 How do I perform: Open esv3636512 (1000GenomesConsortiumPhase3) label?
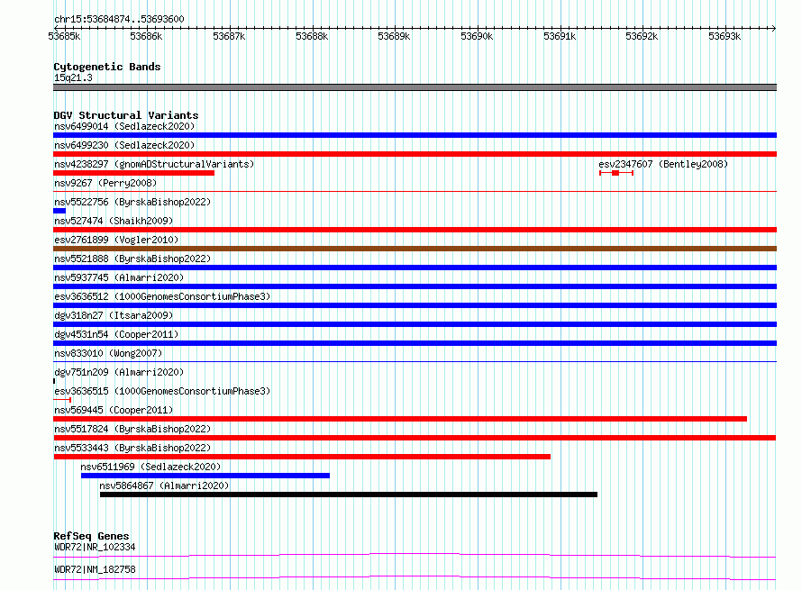pyautogui.click(x=162, y=296)
